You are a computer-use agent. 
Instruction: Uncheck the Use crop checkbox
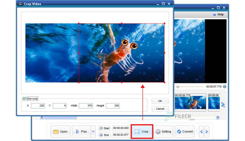pyautogui.click(x=24, y=99)
